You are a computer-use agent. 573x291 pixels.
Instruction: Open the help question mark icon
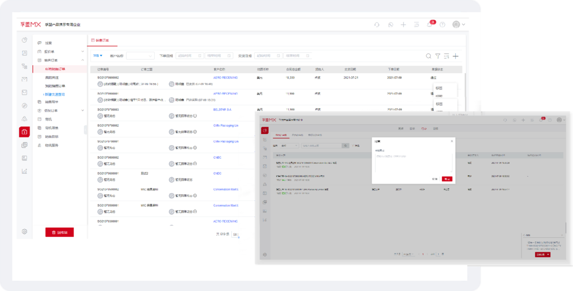[443, 25]
